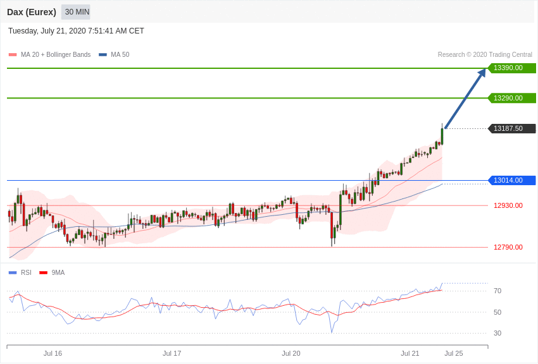Click the RSI blue legend swatch
Viewport: 538px width, 364px height.
[x=13, y=273]
